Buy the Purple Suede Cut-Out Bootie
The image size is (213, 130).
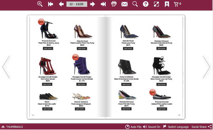pyautogui.click(x=81, y=85)
